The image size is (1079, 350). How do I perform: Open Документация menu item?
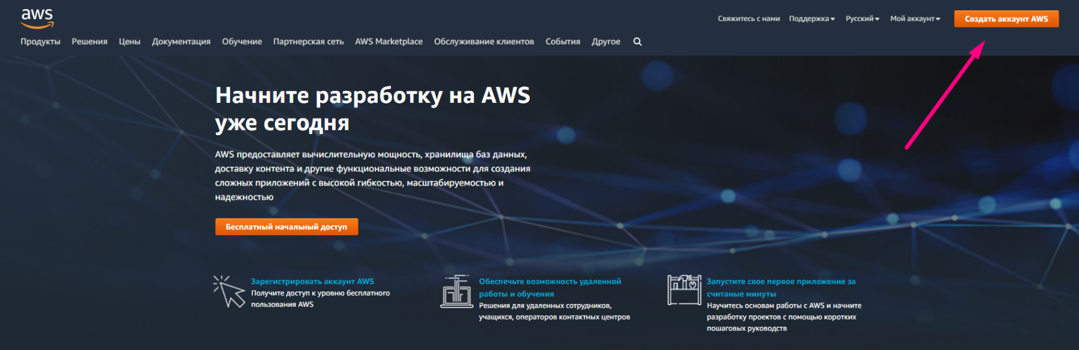click(x=181, y=41)
